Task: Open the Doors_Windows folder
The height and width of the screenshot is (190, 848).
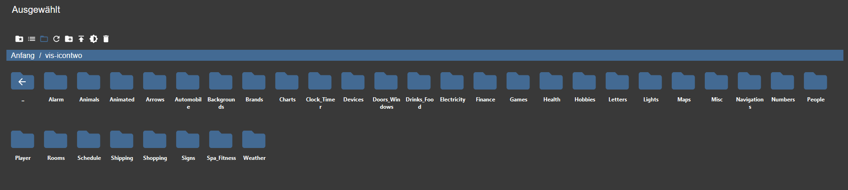Action: [x=386, y=81]
